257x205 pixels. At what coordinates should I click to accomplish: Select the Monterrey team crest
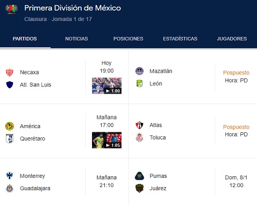9,175
